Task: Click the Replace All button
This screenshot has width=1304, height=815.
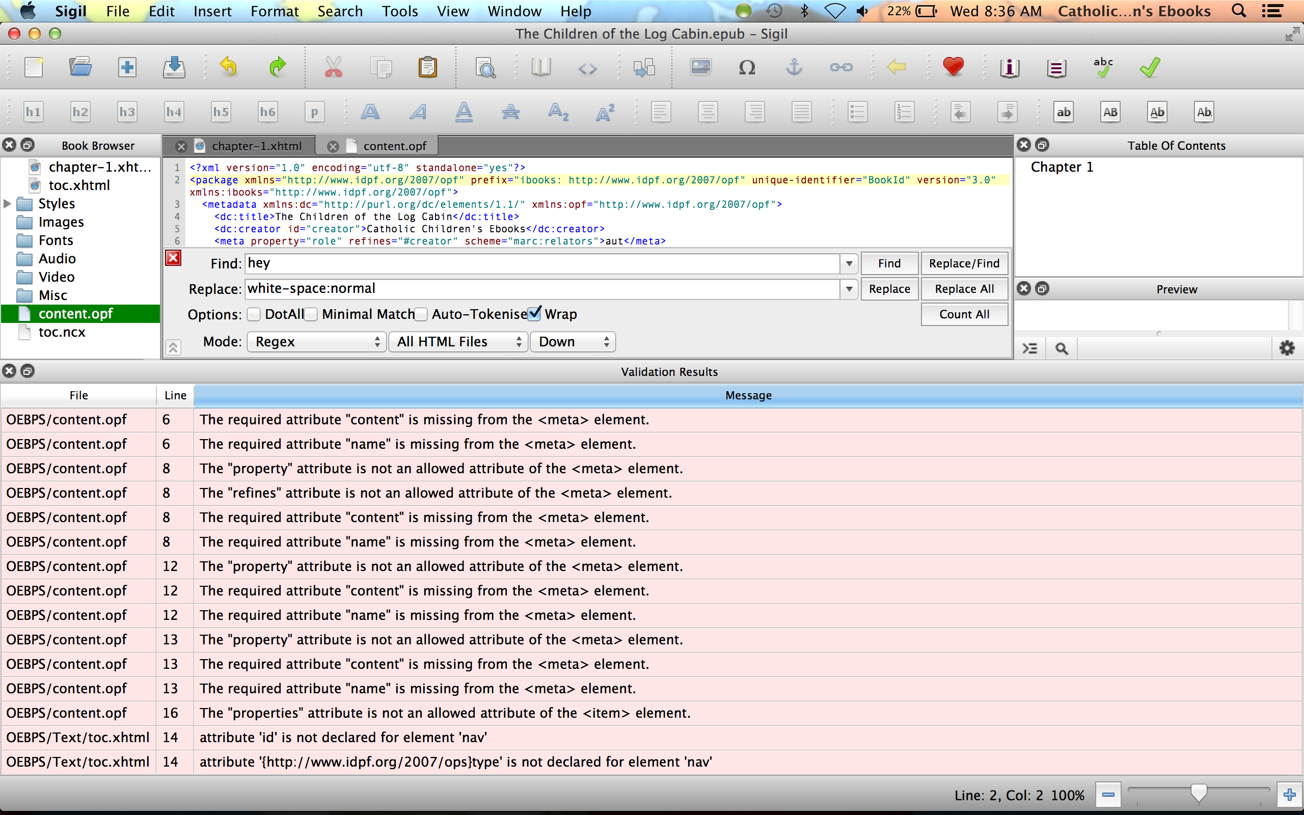Action: 964,289
